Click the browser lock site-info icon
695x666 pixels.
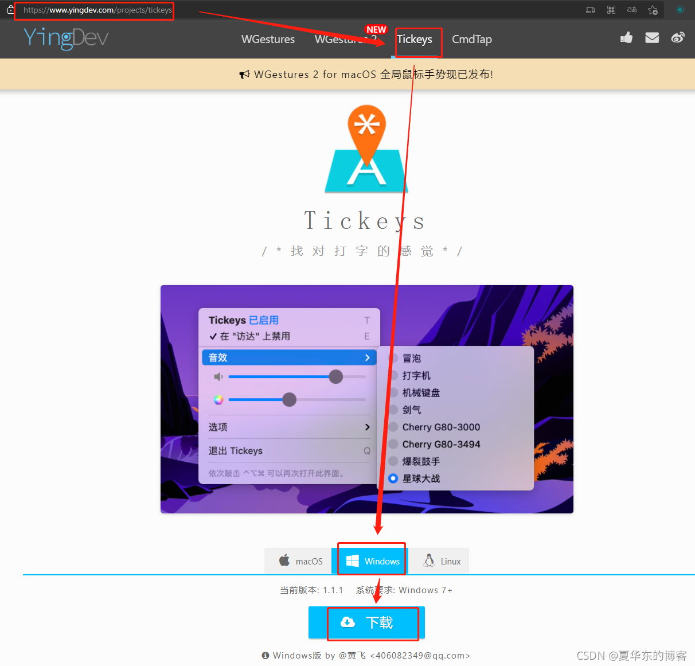coord(10,10)
